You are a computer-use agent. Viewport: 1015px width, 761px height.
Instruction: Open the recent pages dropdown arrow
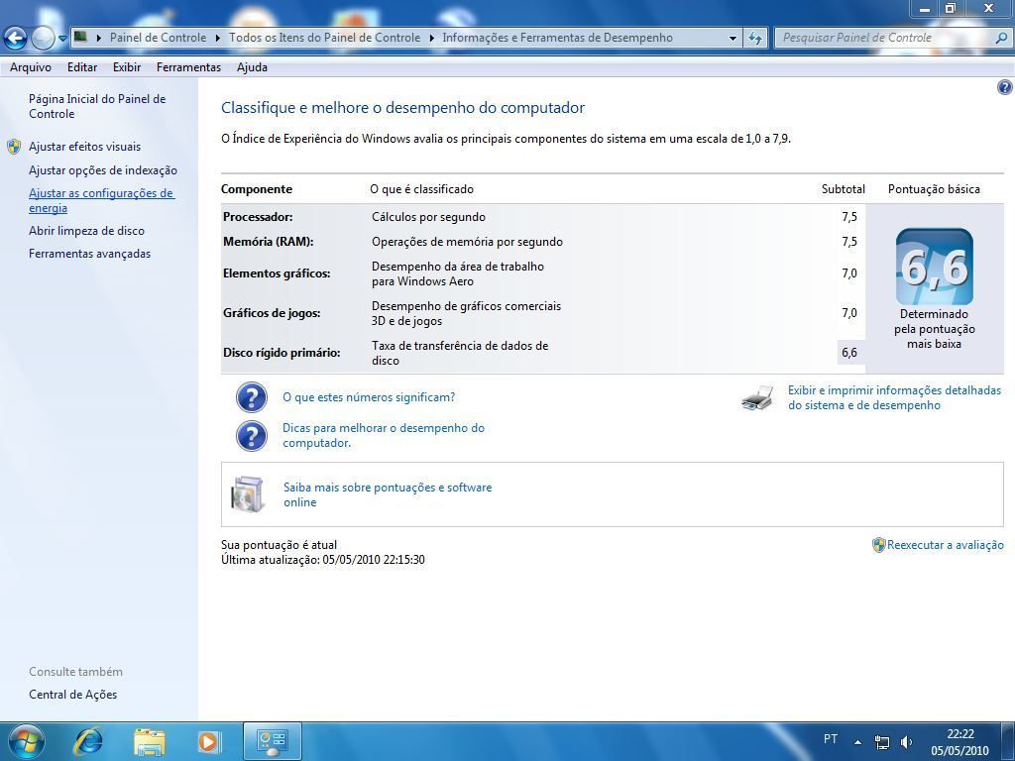62,39
